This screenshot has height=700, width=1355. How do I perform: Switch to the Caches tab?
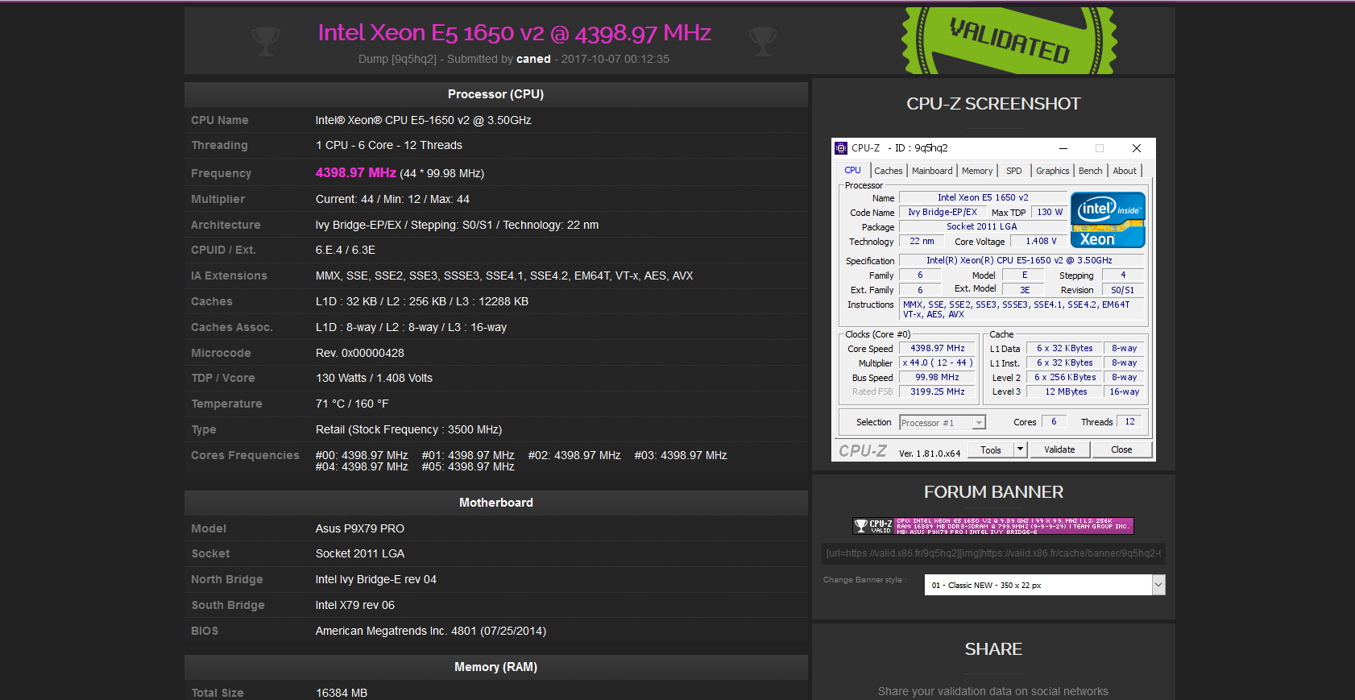point(889,171)
